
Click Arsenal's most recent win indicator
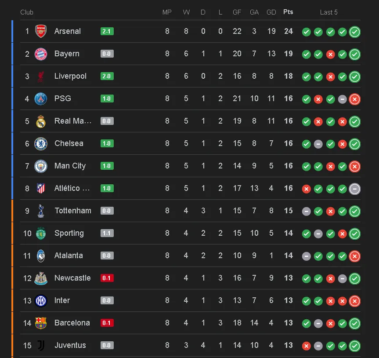(x=354, y=32)
